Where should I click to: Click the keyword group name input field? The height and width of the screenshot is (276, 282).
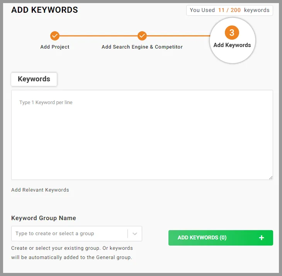(x=76, y=234)
